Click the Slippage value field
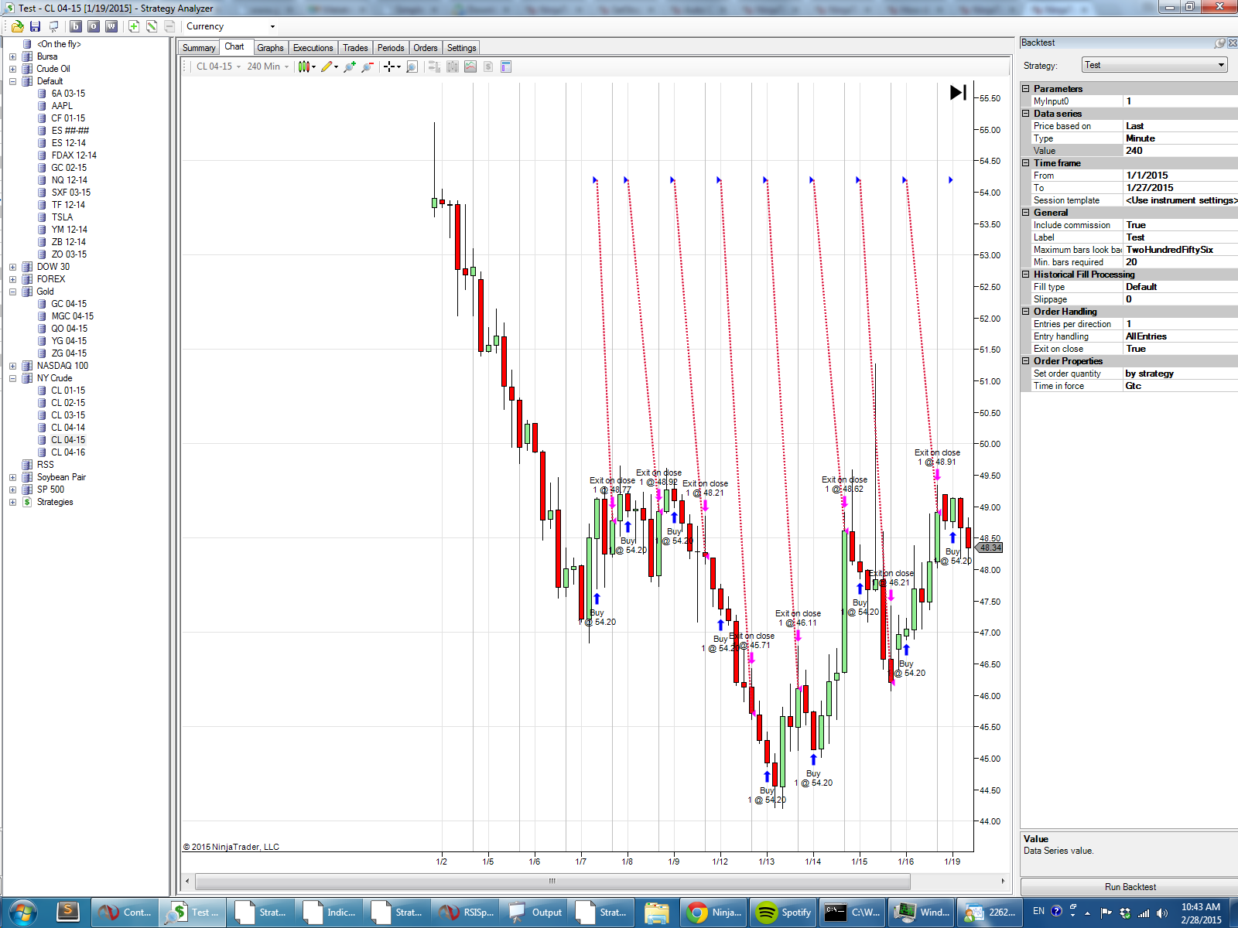 (x=1181, y=299)
